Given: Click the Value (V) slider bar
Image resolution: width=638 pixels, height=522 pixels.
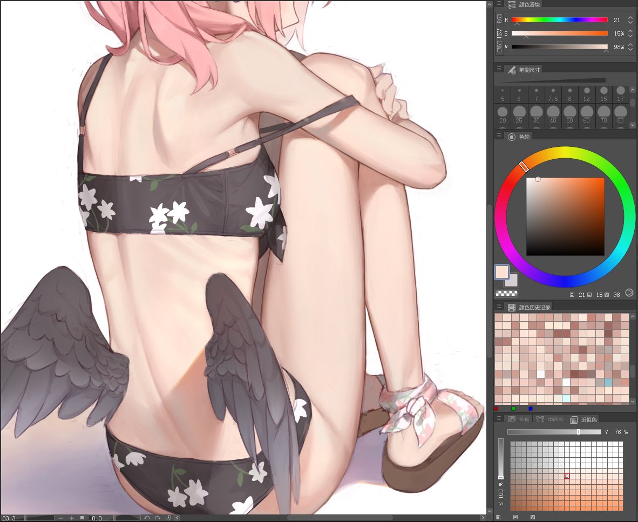Looking at the screenshot, I should pos(560,47).
